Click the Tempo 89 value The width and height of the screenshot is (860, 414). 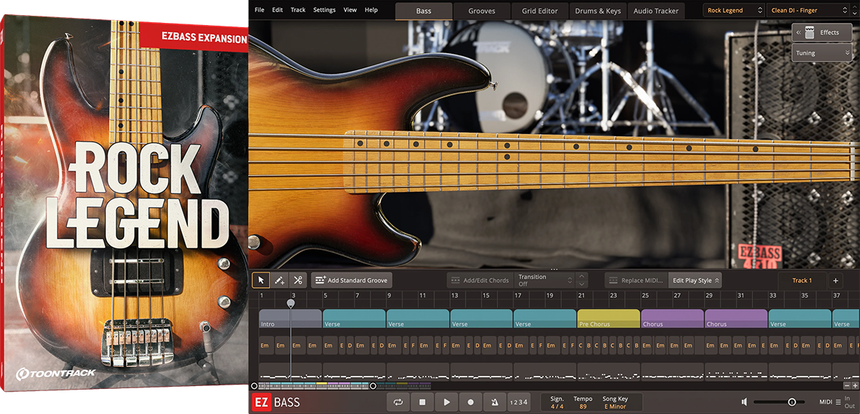click(583, 407)
